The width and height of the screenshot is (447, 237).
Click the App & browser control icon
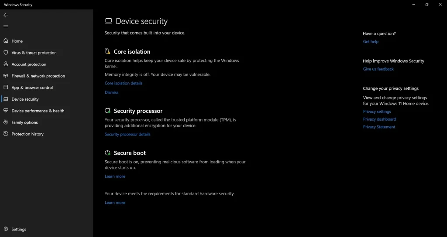6,88
